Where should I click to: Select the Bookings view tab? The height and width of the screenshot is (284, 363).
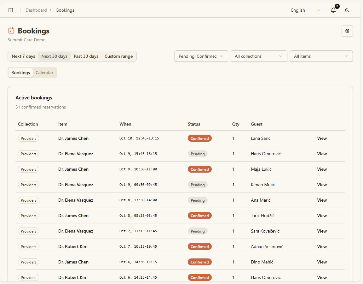tap(20, 73)
